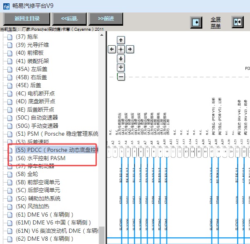Viewport: 250px width, 244px height.
Task: Click the document icon beside (62) DME V8
Action: [x=10, y=239]
